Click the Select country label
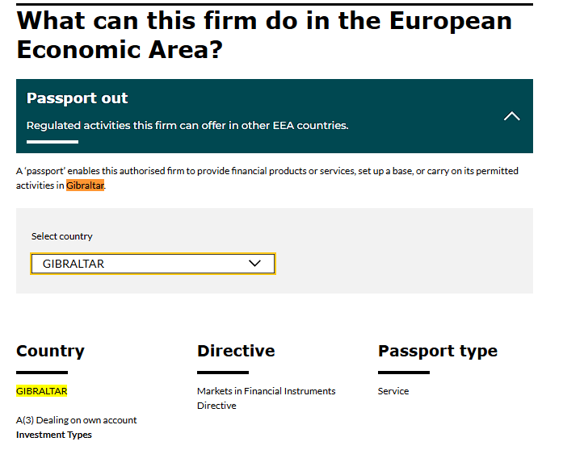 [62, 236]
